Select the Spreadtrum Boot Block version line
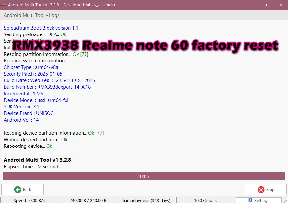 41,28
